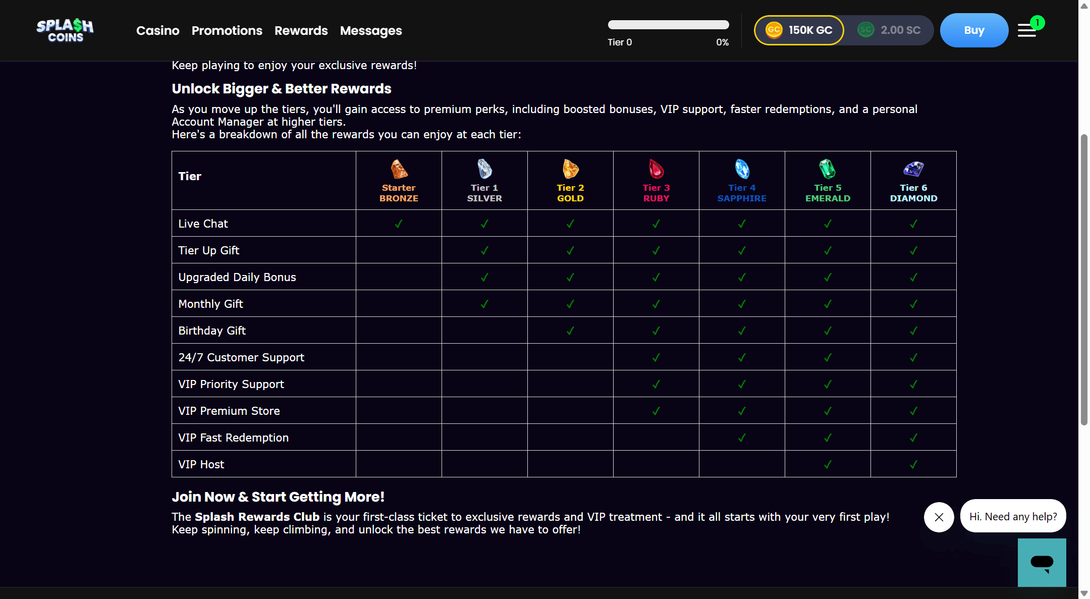Open the Casino menu item
Image resolution: width=1090 pixels, height=599 pixels.
[157, 31]
